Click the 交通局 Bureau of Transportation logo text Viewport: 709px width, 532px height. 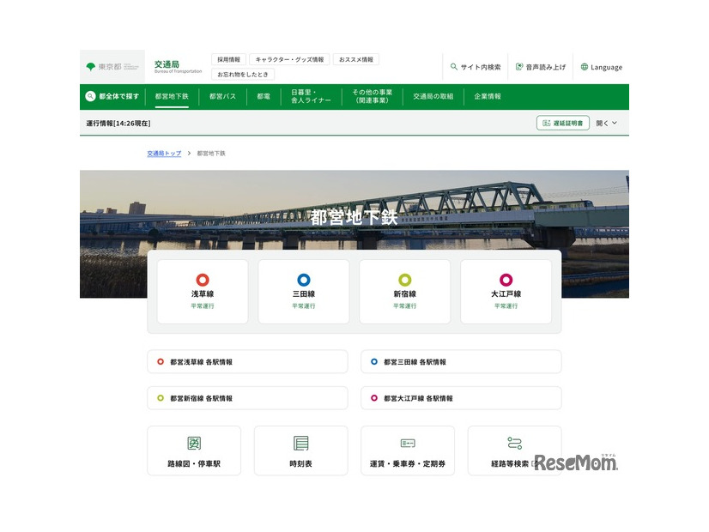(178, 66)
